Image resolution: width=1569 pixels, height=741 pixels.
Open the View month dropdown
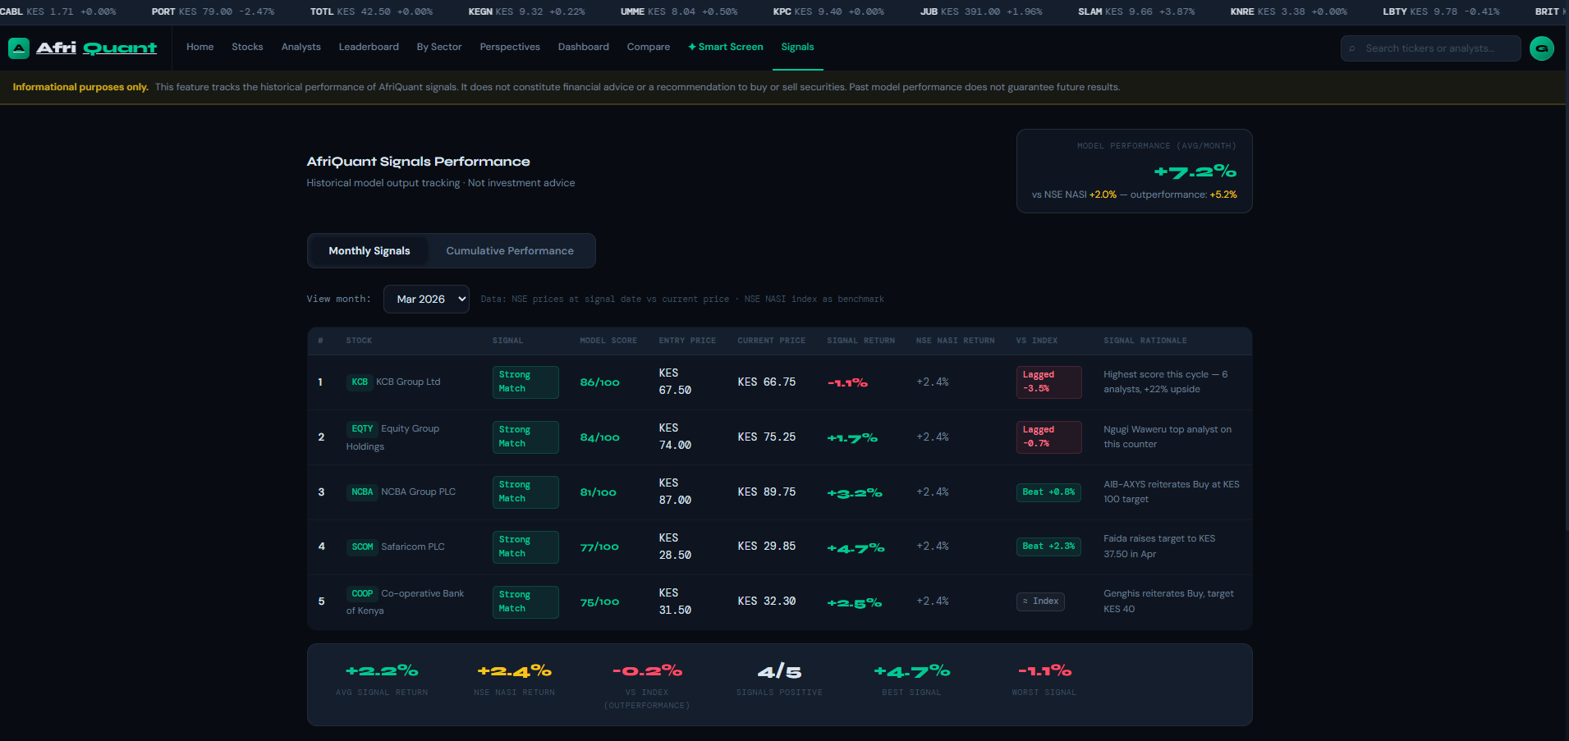click(x=426, y=299)
